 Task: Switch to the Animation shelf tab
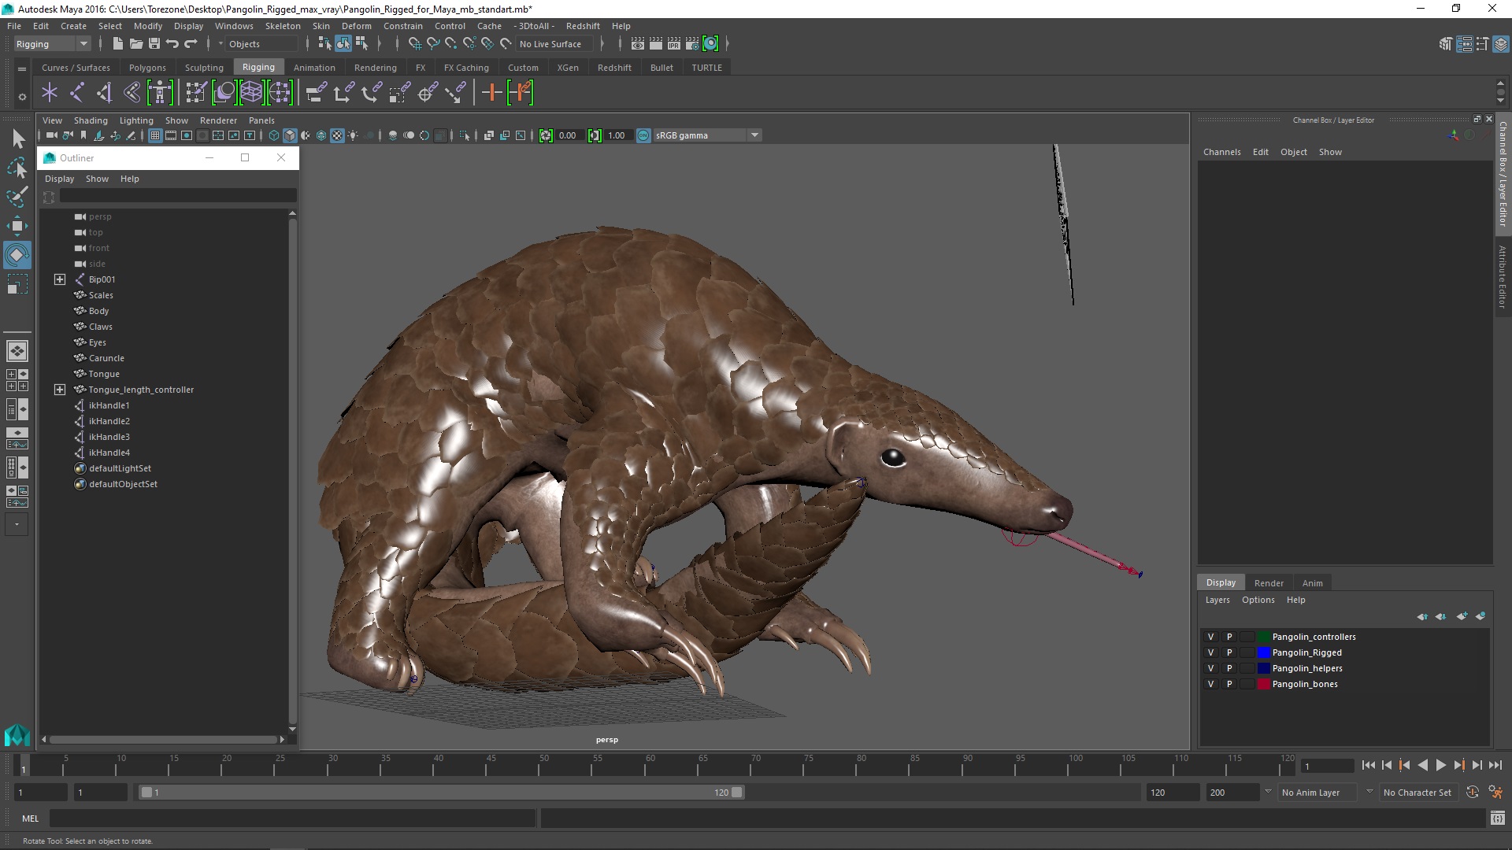click(314, 68)
